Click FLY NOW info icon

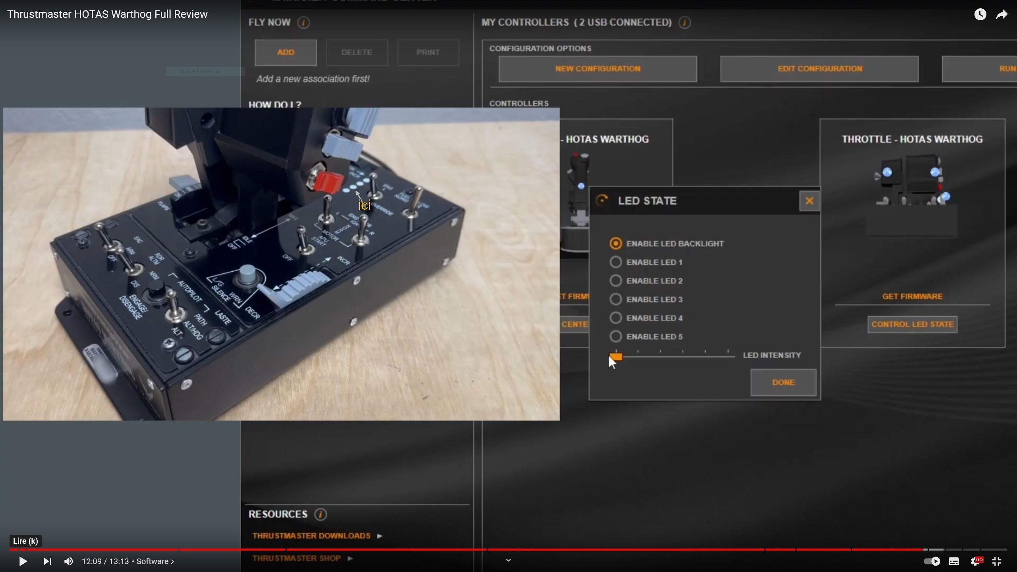click(x=304, y=23)
